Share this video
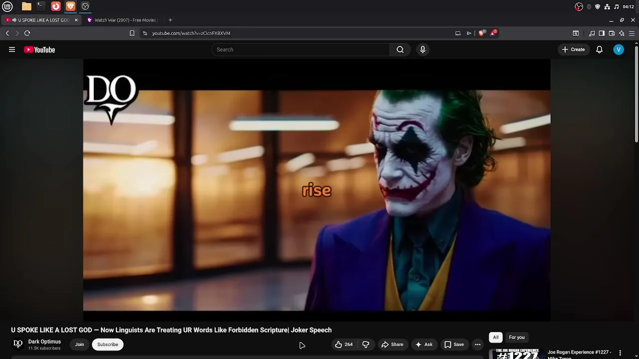Image resolution: width=639 pixels, height=359 pixels. pyautogui.click(x=392, y=345)
